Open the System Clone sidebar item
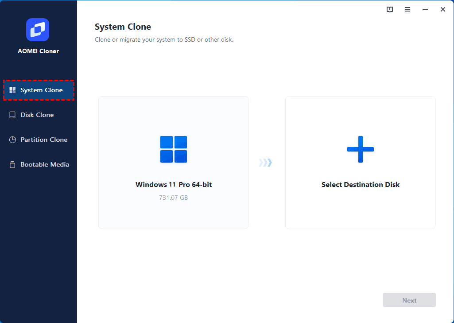This screenshot has height=323, width=454. [x=39, y=90]
